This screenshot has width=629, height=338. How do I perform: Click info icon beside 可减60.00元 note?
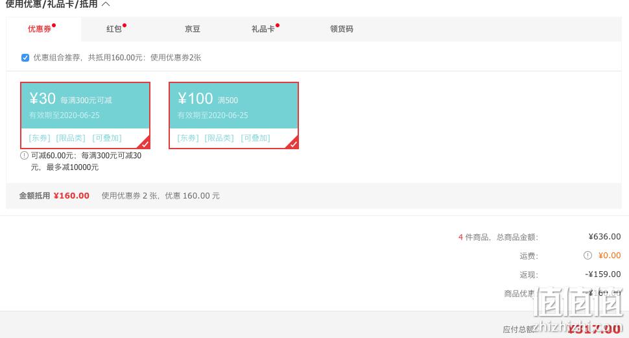(24, 155)
